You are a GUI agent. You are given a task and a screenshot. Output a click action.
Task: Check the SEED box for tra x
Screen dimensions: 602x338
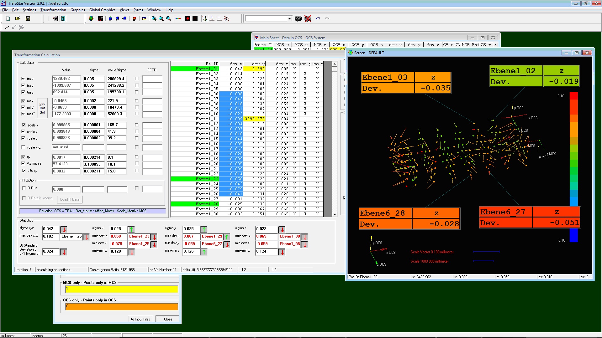136,79
